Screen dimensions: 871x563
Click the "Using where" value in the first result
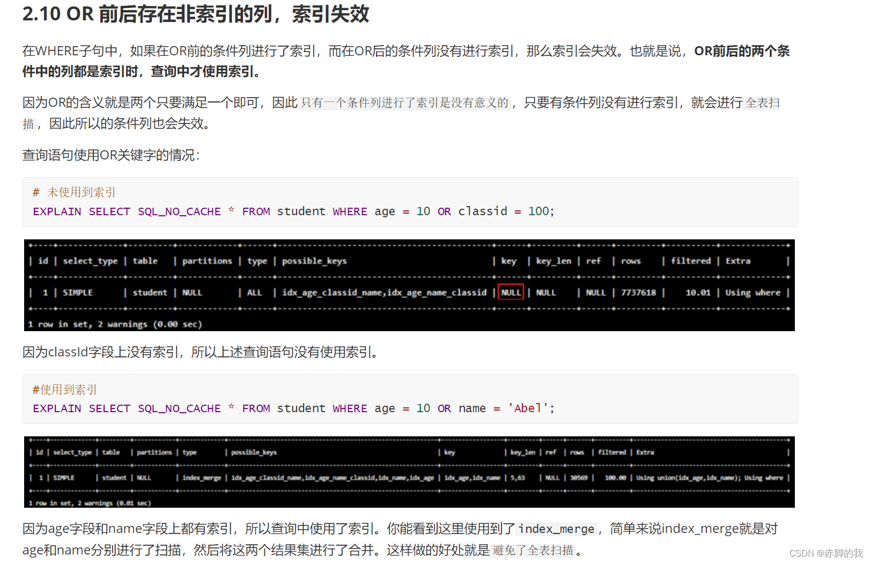pos(753,293)
